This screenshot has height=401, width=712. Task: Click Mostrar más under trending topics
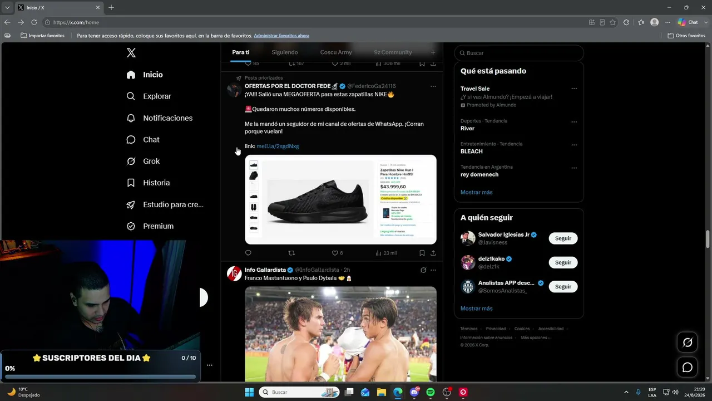pyautogui.click(x=477, y=192)
